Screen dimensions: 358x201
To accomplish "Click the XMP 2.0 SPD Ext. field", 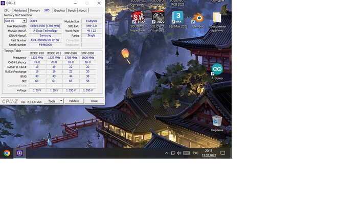I will (92, 26).
